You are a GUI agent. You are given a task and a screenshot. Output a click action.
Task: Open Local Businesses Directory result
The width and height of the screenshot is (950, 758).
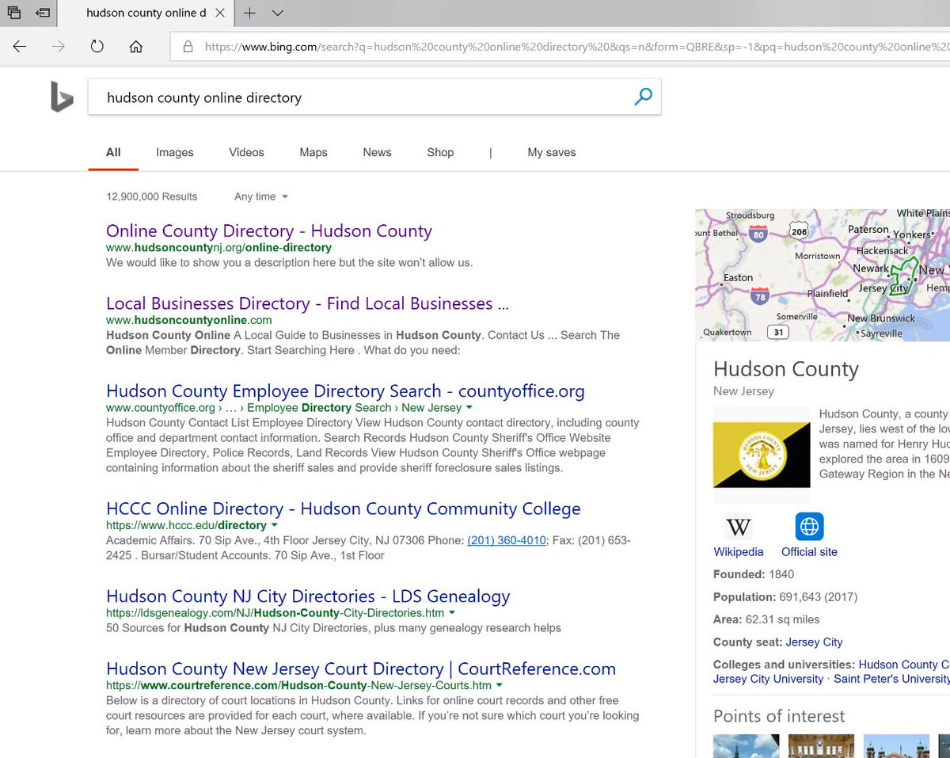(x=307, y=303)
